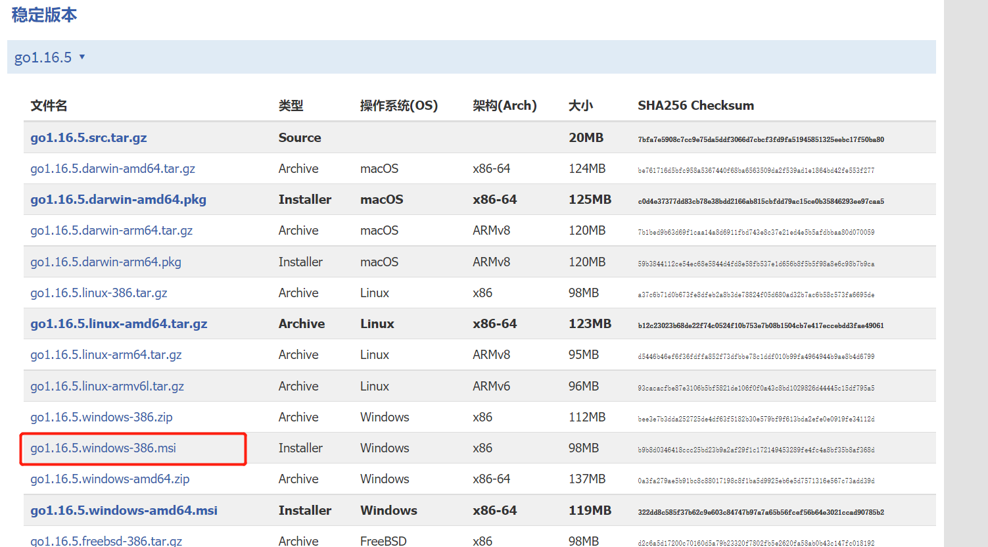This screenshot has width=988, height=547.
Task: Click the SHA256 Checksum column header
Action: 695,105
